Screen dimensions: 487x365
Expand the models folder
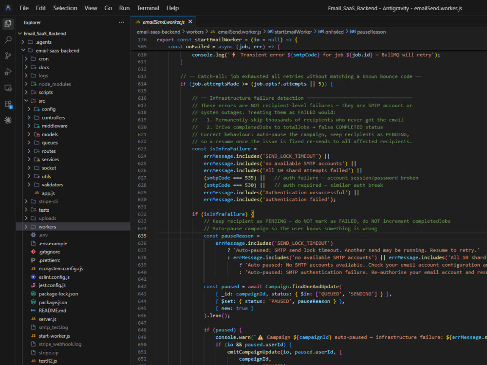[50, 134]
